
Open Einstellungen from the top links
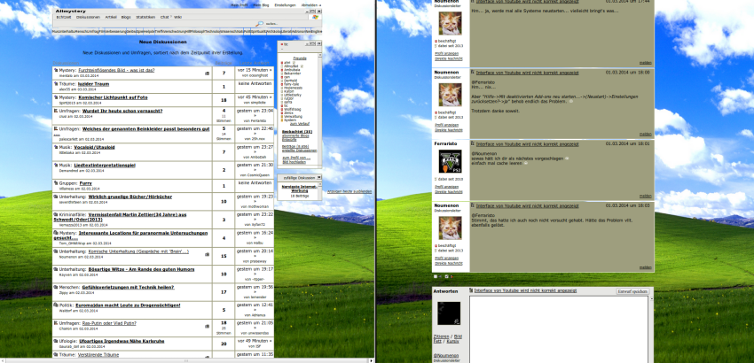[x=285, y=4]
